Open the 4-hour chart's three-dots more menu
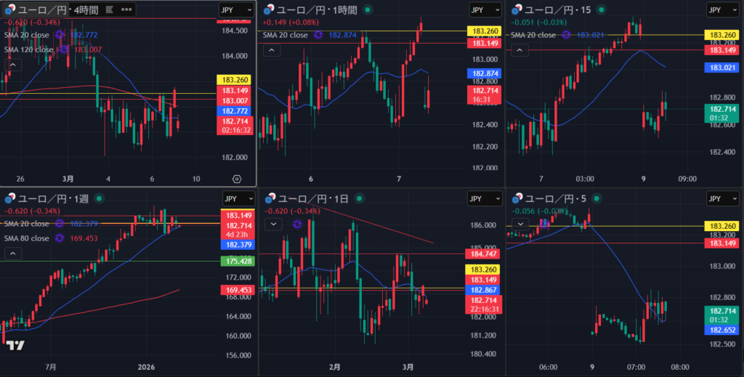744x377 pixels. click(127, 9)
